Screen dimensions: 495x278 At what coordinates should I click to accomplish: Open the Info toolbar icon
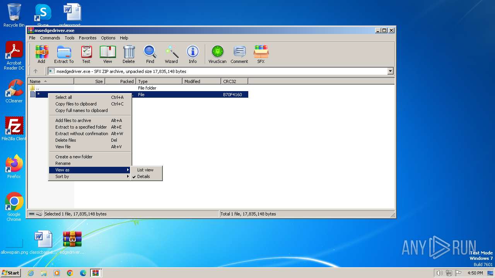coord(193,54)
